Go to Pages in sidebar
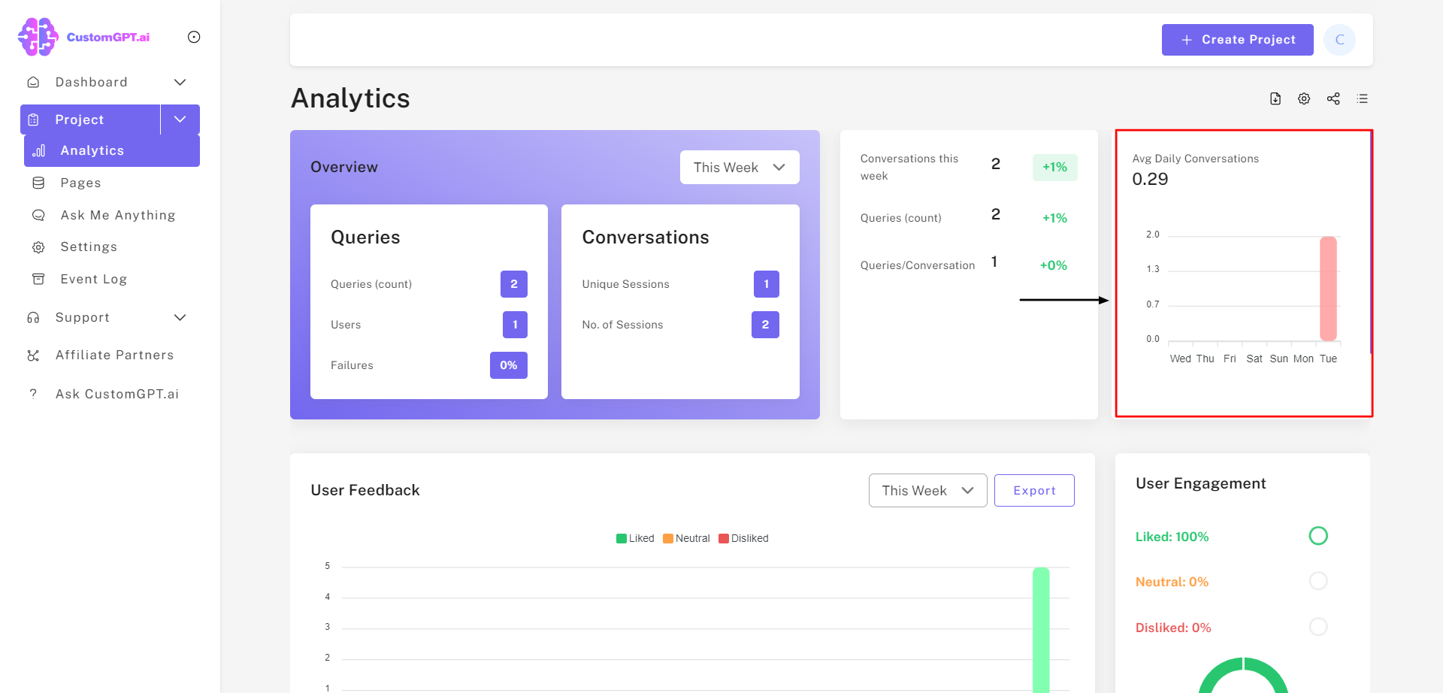 pos(80,183)
